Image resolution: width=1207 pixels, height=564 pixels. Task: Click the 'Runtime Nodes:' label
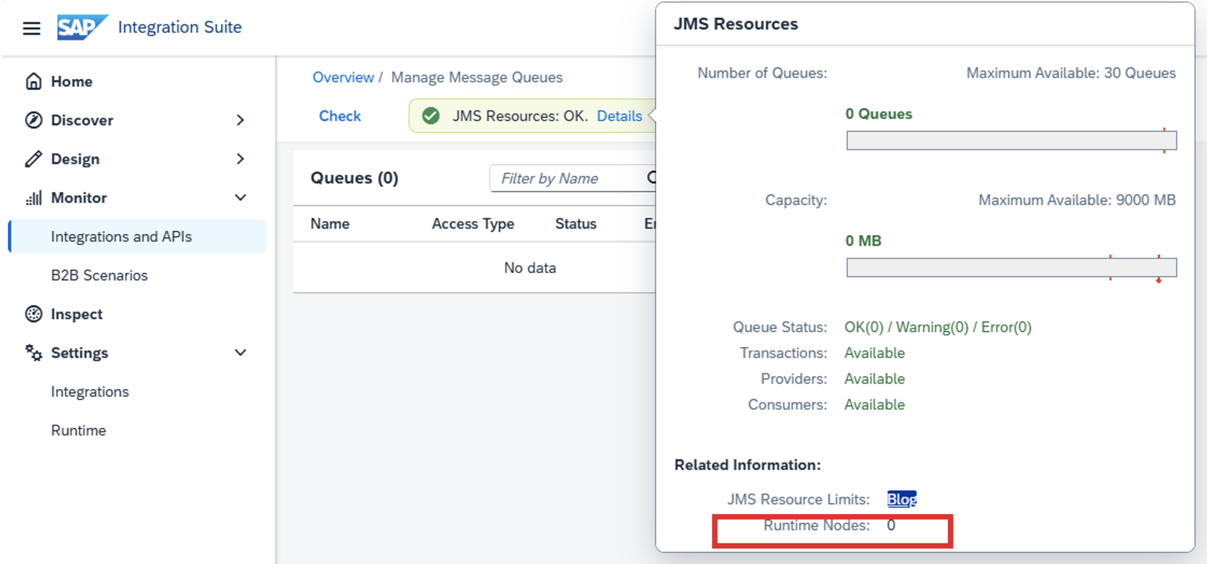pos(817,525)
